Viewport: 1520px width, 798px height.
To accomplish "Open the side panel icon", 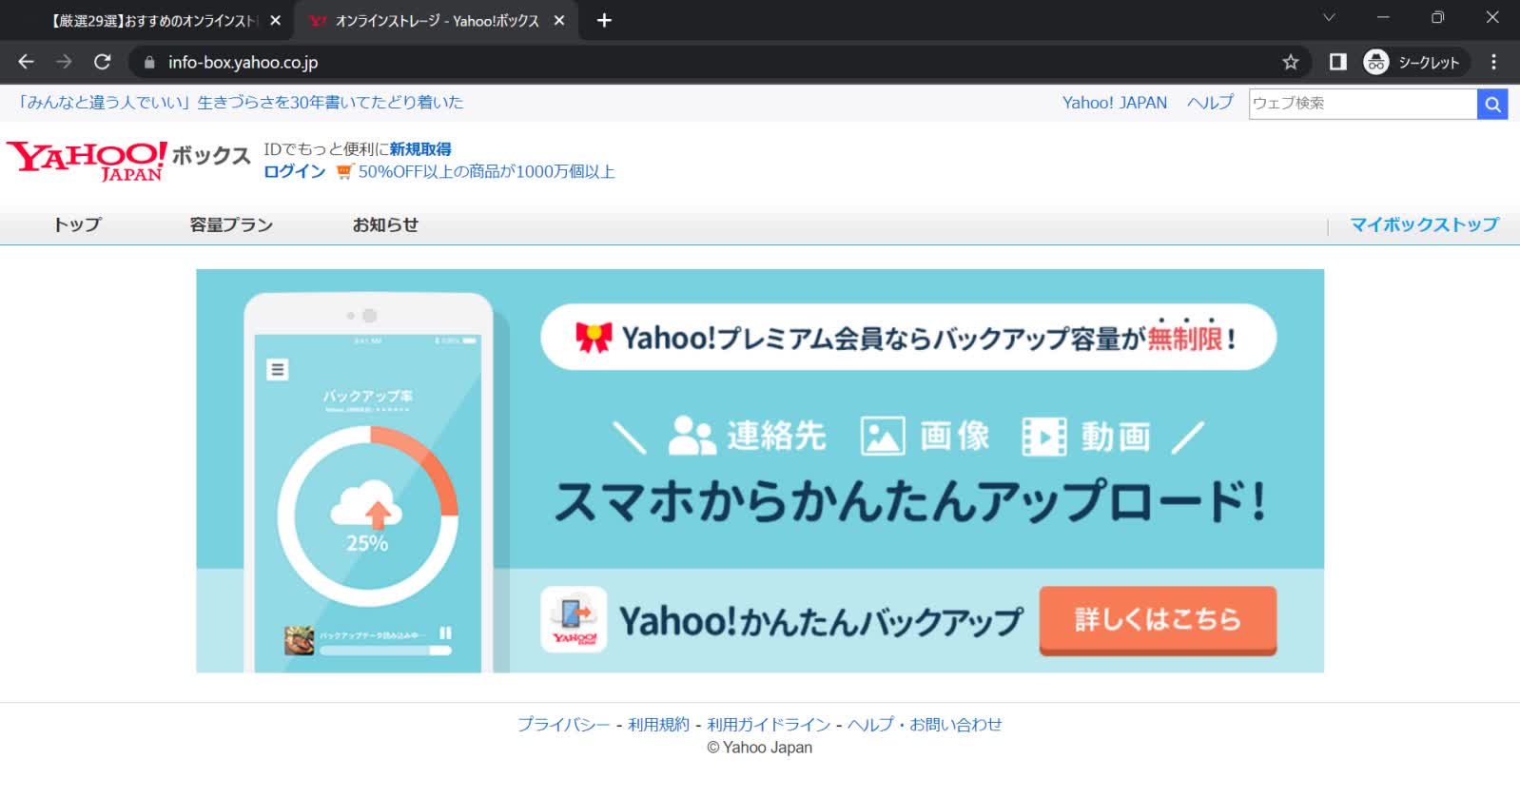I will tap(1337, 62).
